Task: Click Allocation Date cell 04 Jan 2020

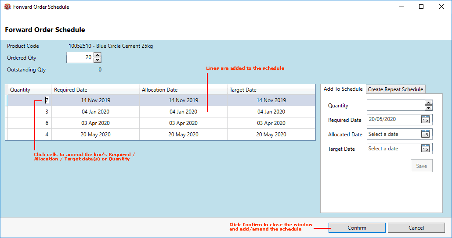Action: tap(183, 112)
